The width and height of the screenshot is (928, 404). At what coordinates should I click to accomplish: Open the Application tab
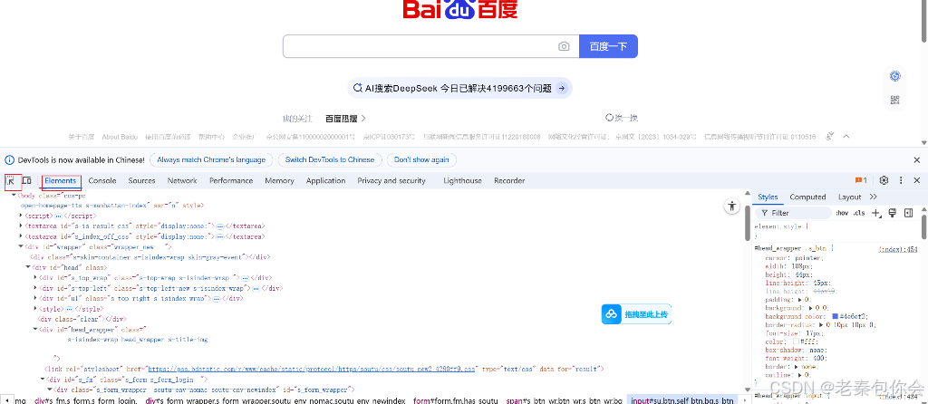tap(326, 180)
